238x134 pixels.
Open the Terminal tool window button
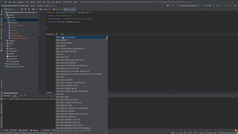[x=34, y=130]
